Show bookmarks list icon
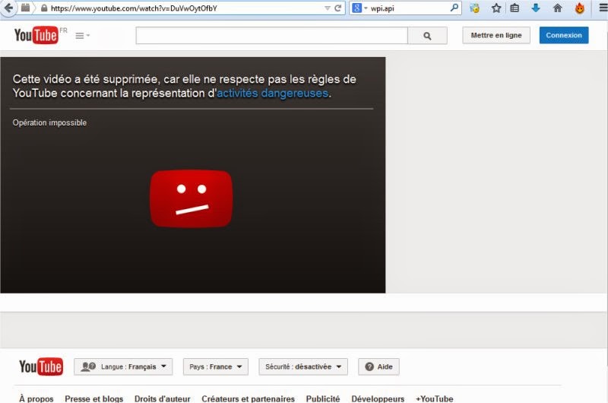 point(515,8)
